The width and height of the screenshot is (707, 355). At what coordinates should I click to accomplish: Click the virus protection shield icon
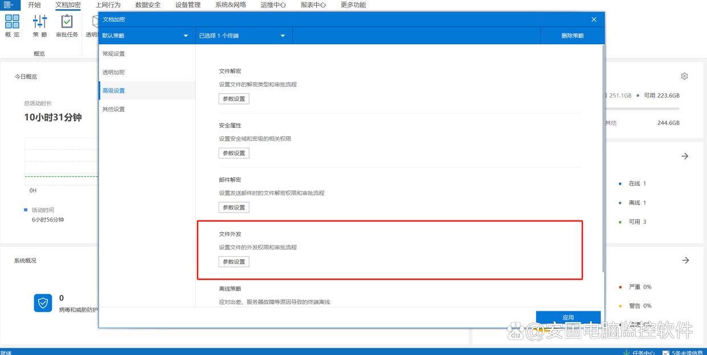pos(43,303)
